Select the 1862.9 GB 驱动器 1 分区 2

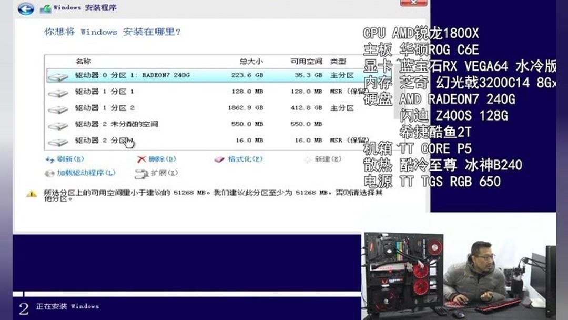[158, 108]
